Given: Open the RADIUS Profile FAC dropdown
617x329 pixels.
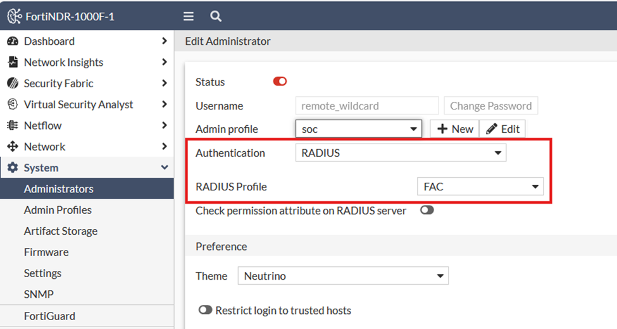Looking at the screenshot, I should 480,187.
